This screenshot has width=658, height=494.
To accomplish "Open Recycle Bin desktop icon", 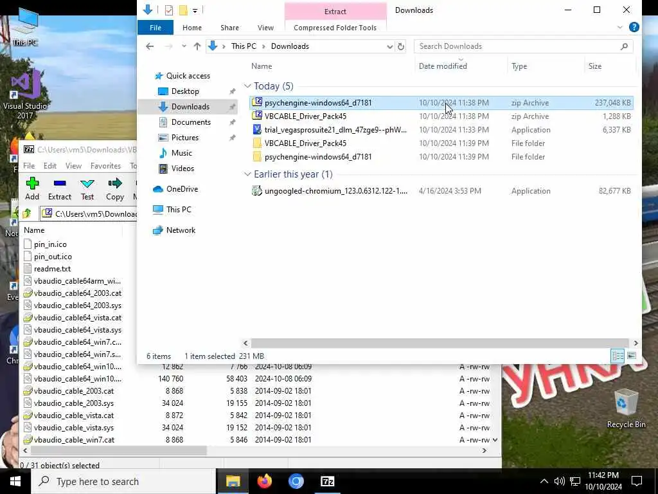I will point(626,408).
